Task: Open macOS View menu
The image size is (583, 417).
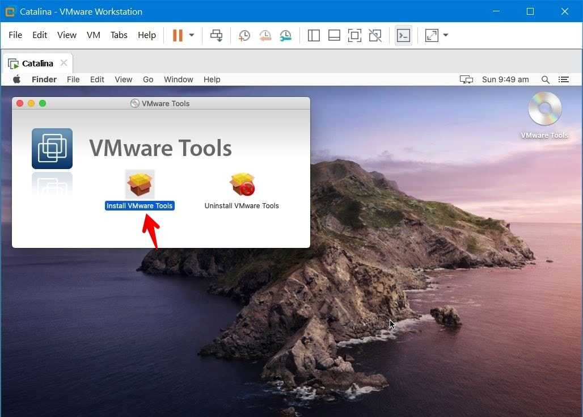Action: [x=124, y=79]
